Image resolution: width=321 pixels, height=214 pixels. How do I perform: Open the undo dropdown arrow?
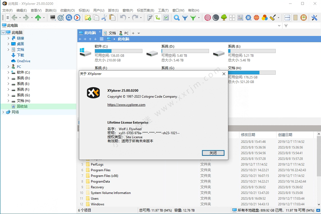[x=129, y=18]
